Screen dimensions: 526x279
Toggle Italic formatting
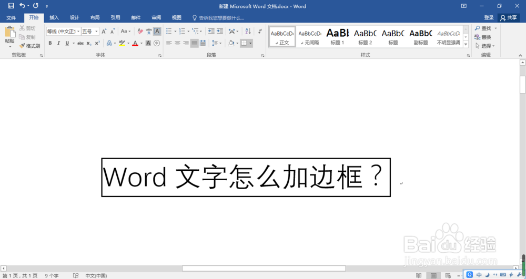(x=58, y=43)
